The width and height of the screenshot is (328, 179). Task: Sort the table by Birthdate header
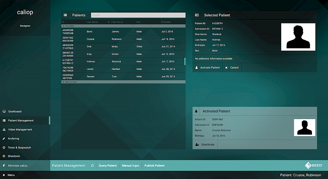pyautogui.click(x=166, y=22)
